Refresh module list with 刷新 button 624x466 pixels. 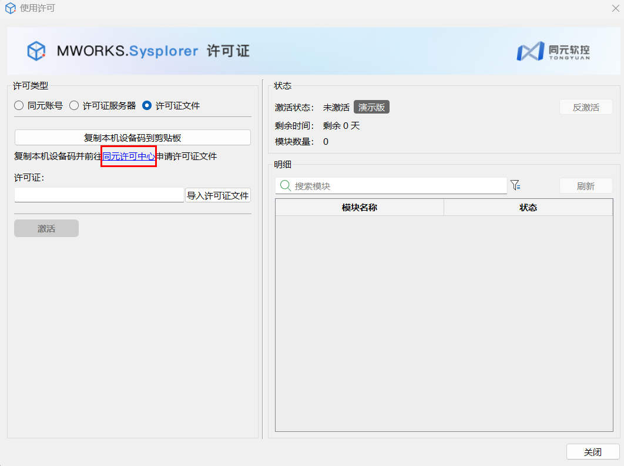[585, 186]
